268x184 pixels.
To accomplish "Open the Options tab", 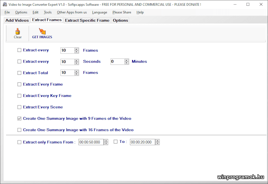I will coord(120,20).
